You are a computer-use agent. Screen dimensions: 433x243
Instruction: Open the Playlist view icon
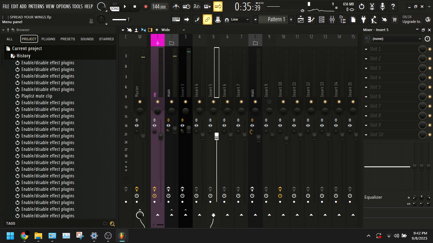pos(301,20)
